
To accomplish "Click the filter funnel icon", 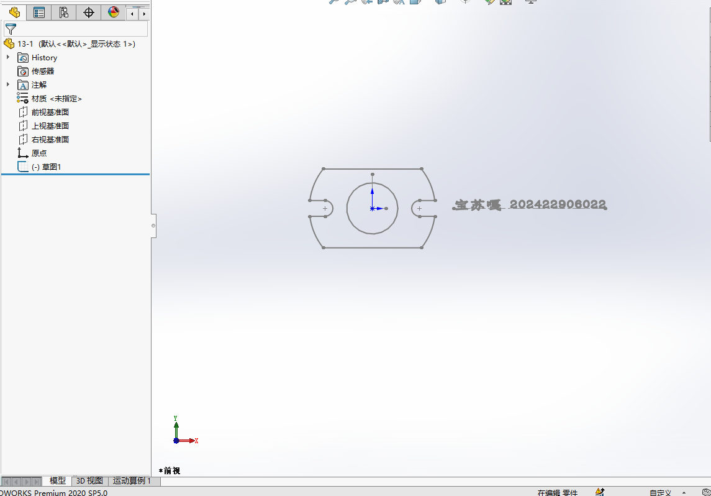I will (x=11, y=29).
